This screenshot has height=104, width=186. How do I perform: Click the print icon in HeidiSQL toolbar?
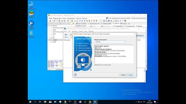pyautogui.click(x=65, y=21)
